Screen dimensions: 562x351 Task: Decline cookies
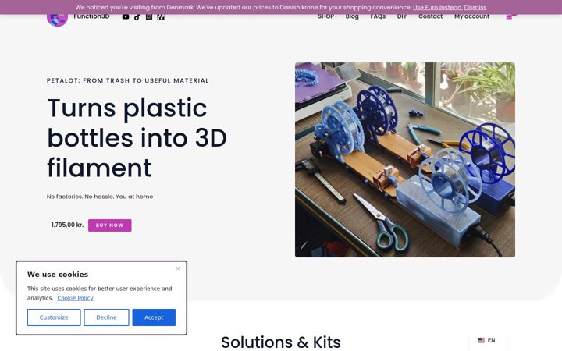click(x=106, y=317)
